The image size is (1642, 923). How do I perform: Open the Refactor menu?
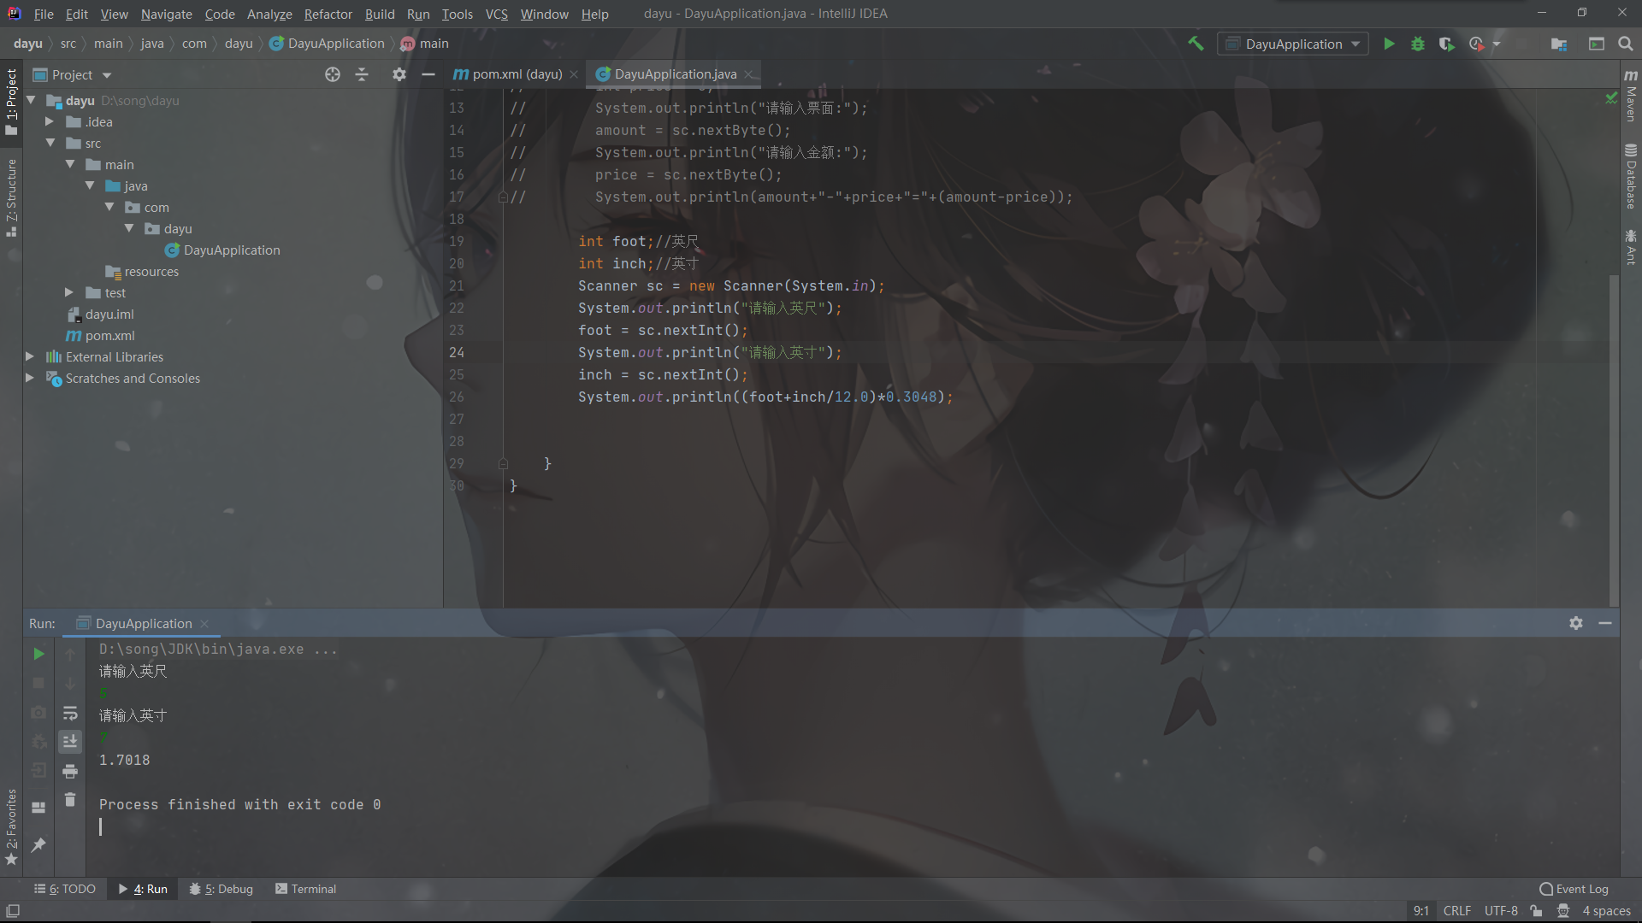pyautogui.click(x=328, y=14)
